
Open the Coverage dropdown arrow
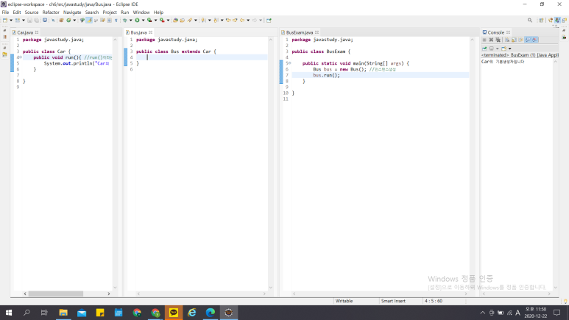[155, 21]
